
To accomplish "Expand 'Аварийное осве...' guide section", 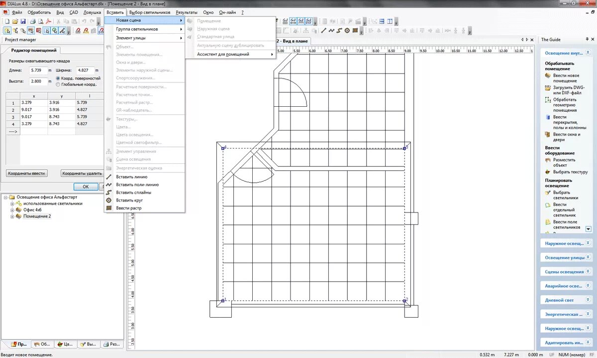I will [589, 286].
